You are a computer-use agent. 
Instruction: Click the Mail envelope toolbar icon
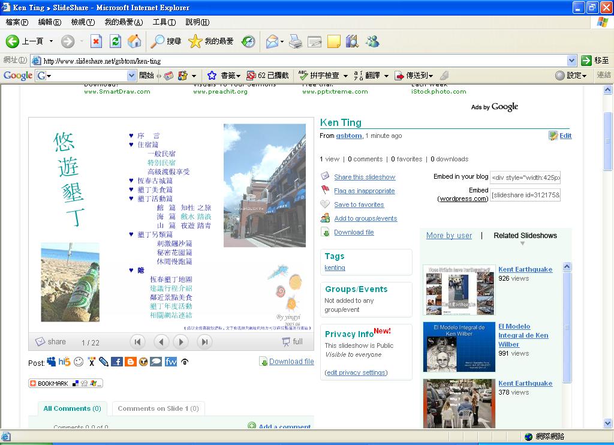click(272, 41)
